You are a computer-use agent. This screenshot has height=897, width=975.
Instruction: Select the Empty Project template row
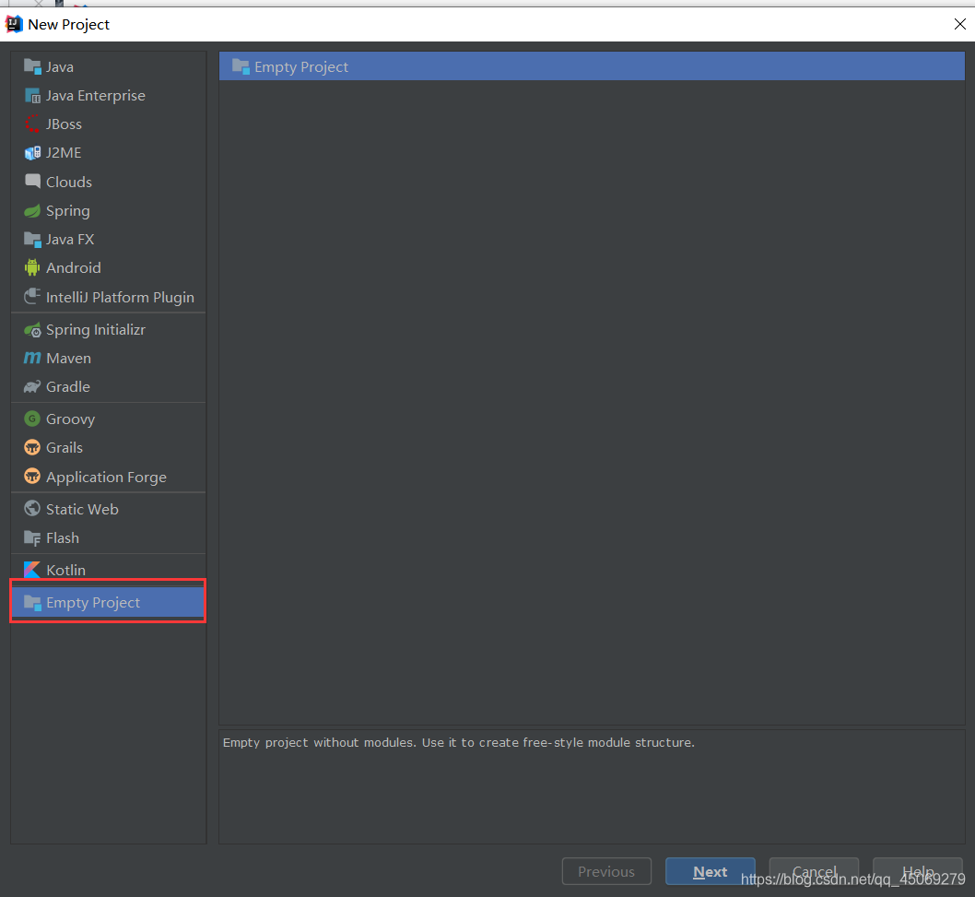tap(592, 66)
